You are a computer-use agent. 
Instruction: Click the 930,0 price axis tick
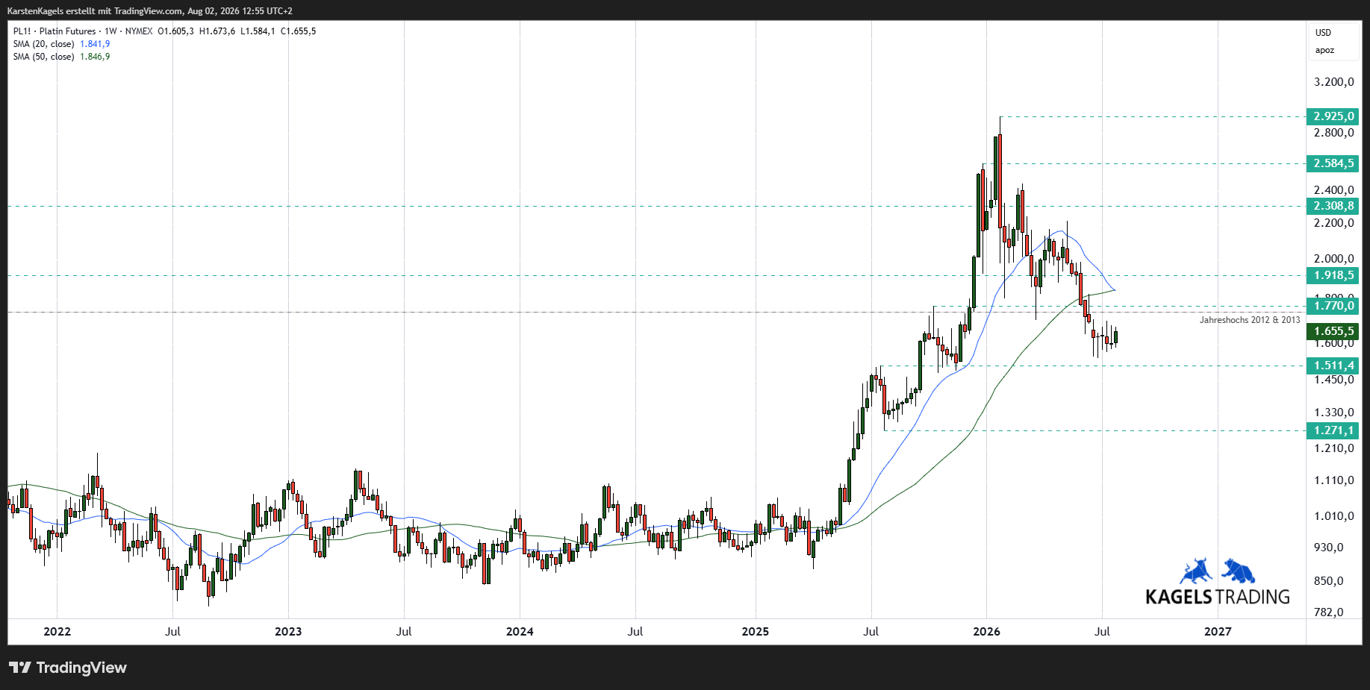click(1329, 548)
